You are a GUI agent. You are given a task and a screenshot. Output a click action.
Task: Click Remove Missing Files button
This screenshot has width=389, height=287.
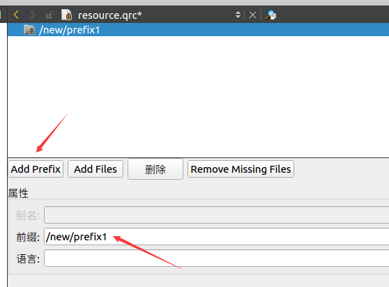[x=241, y=169]
